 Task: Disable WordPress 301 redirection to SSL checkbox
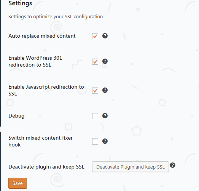[95, 62]
